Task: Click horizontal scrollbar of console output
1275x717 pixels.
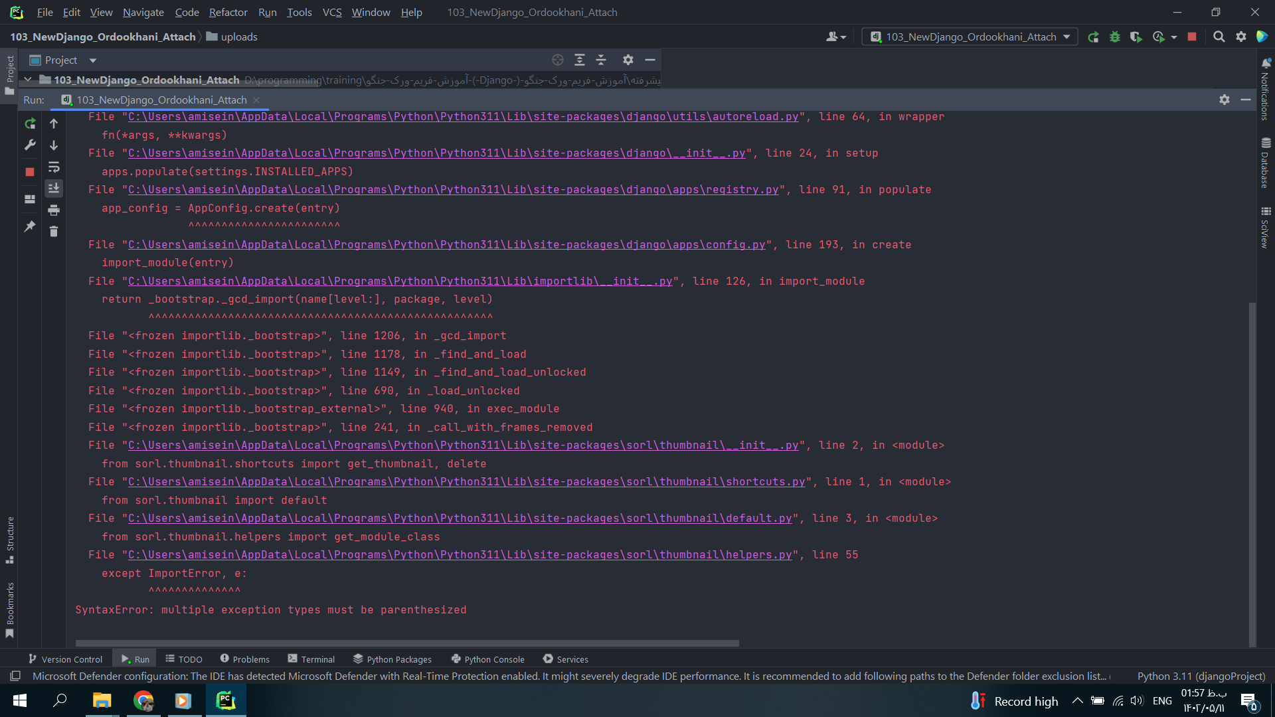Action: click(x=407, y=643)
